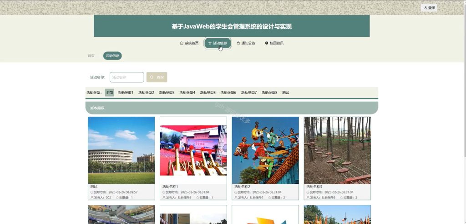Click the 查询 search button

click(157, 77)
